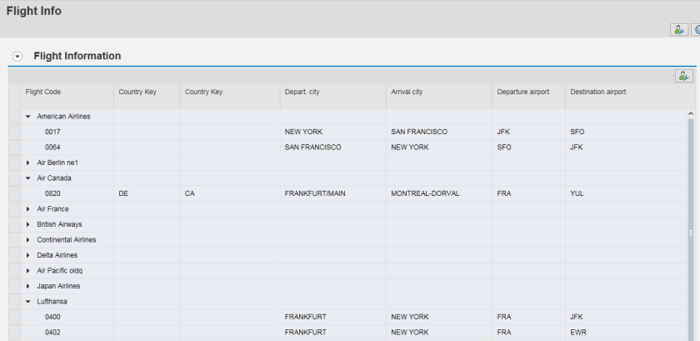Viewport: 700px width, 341px height.
Task: Select Lufthansa flight 0400 row
Action: (x=52, y=317)
